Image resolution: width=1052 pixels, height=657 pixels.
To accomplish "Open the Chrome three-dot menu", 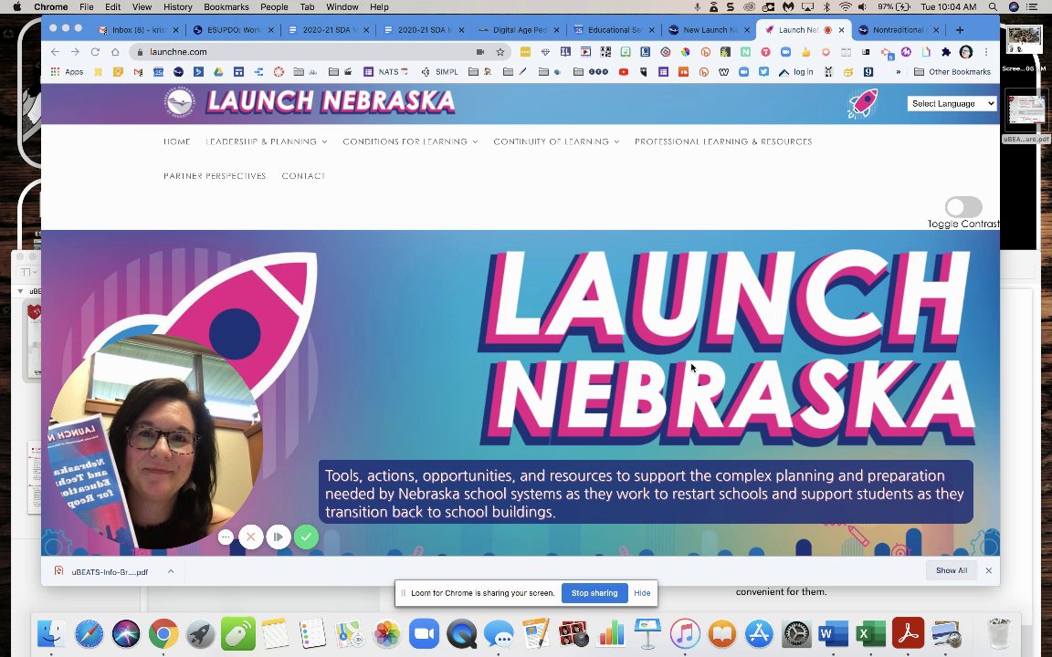I will (x=986, y=52).
